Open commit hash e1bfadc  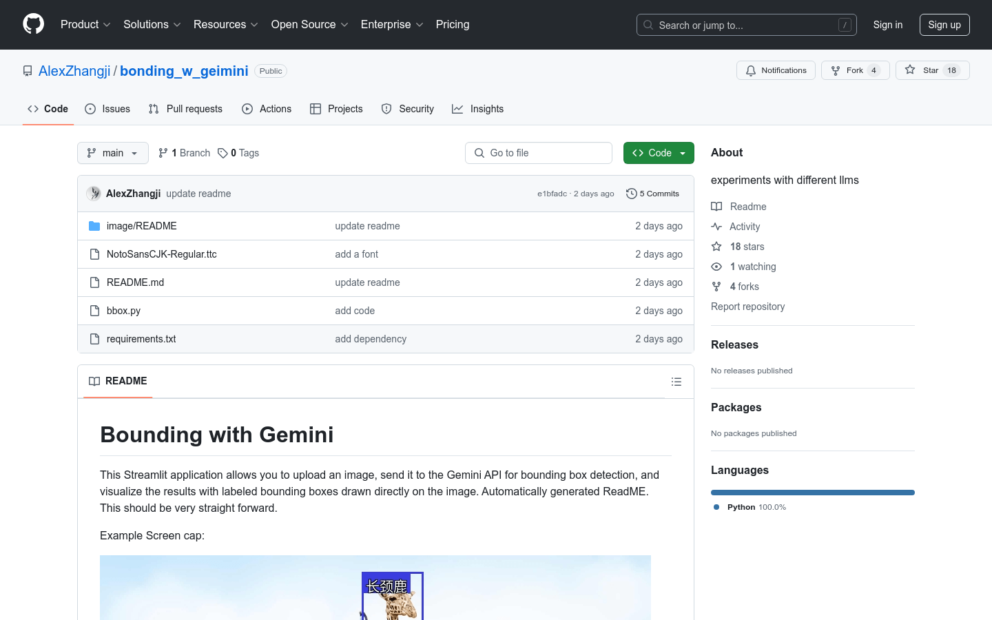(x=552, y=194)
